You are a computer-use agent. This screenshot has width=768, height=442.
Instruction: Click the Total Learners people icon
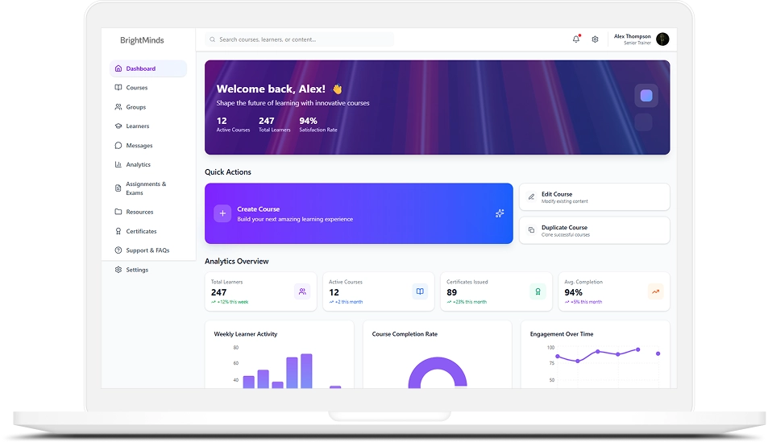[x=302, y=291]
